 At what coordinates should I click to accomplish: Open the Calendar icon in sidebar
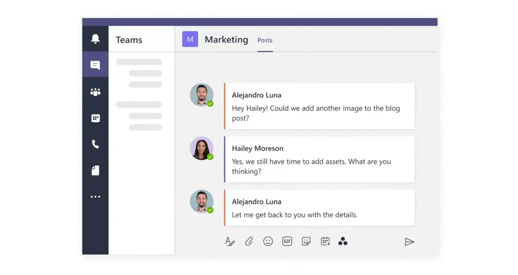click(x=95, y=118)
